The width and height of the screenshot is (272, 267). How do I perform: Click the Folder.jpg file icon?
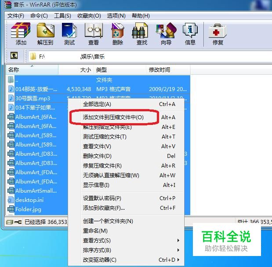tap(11, 209)
